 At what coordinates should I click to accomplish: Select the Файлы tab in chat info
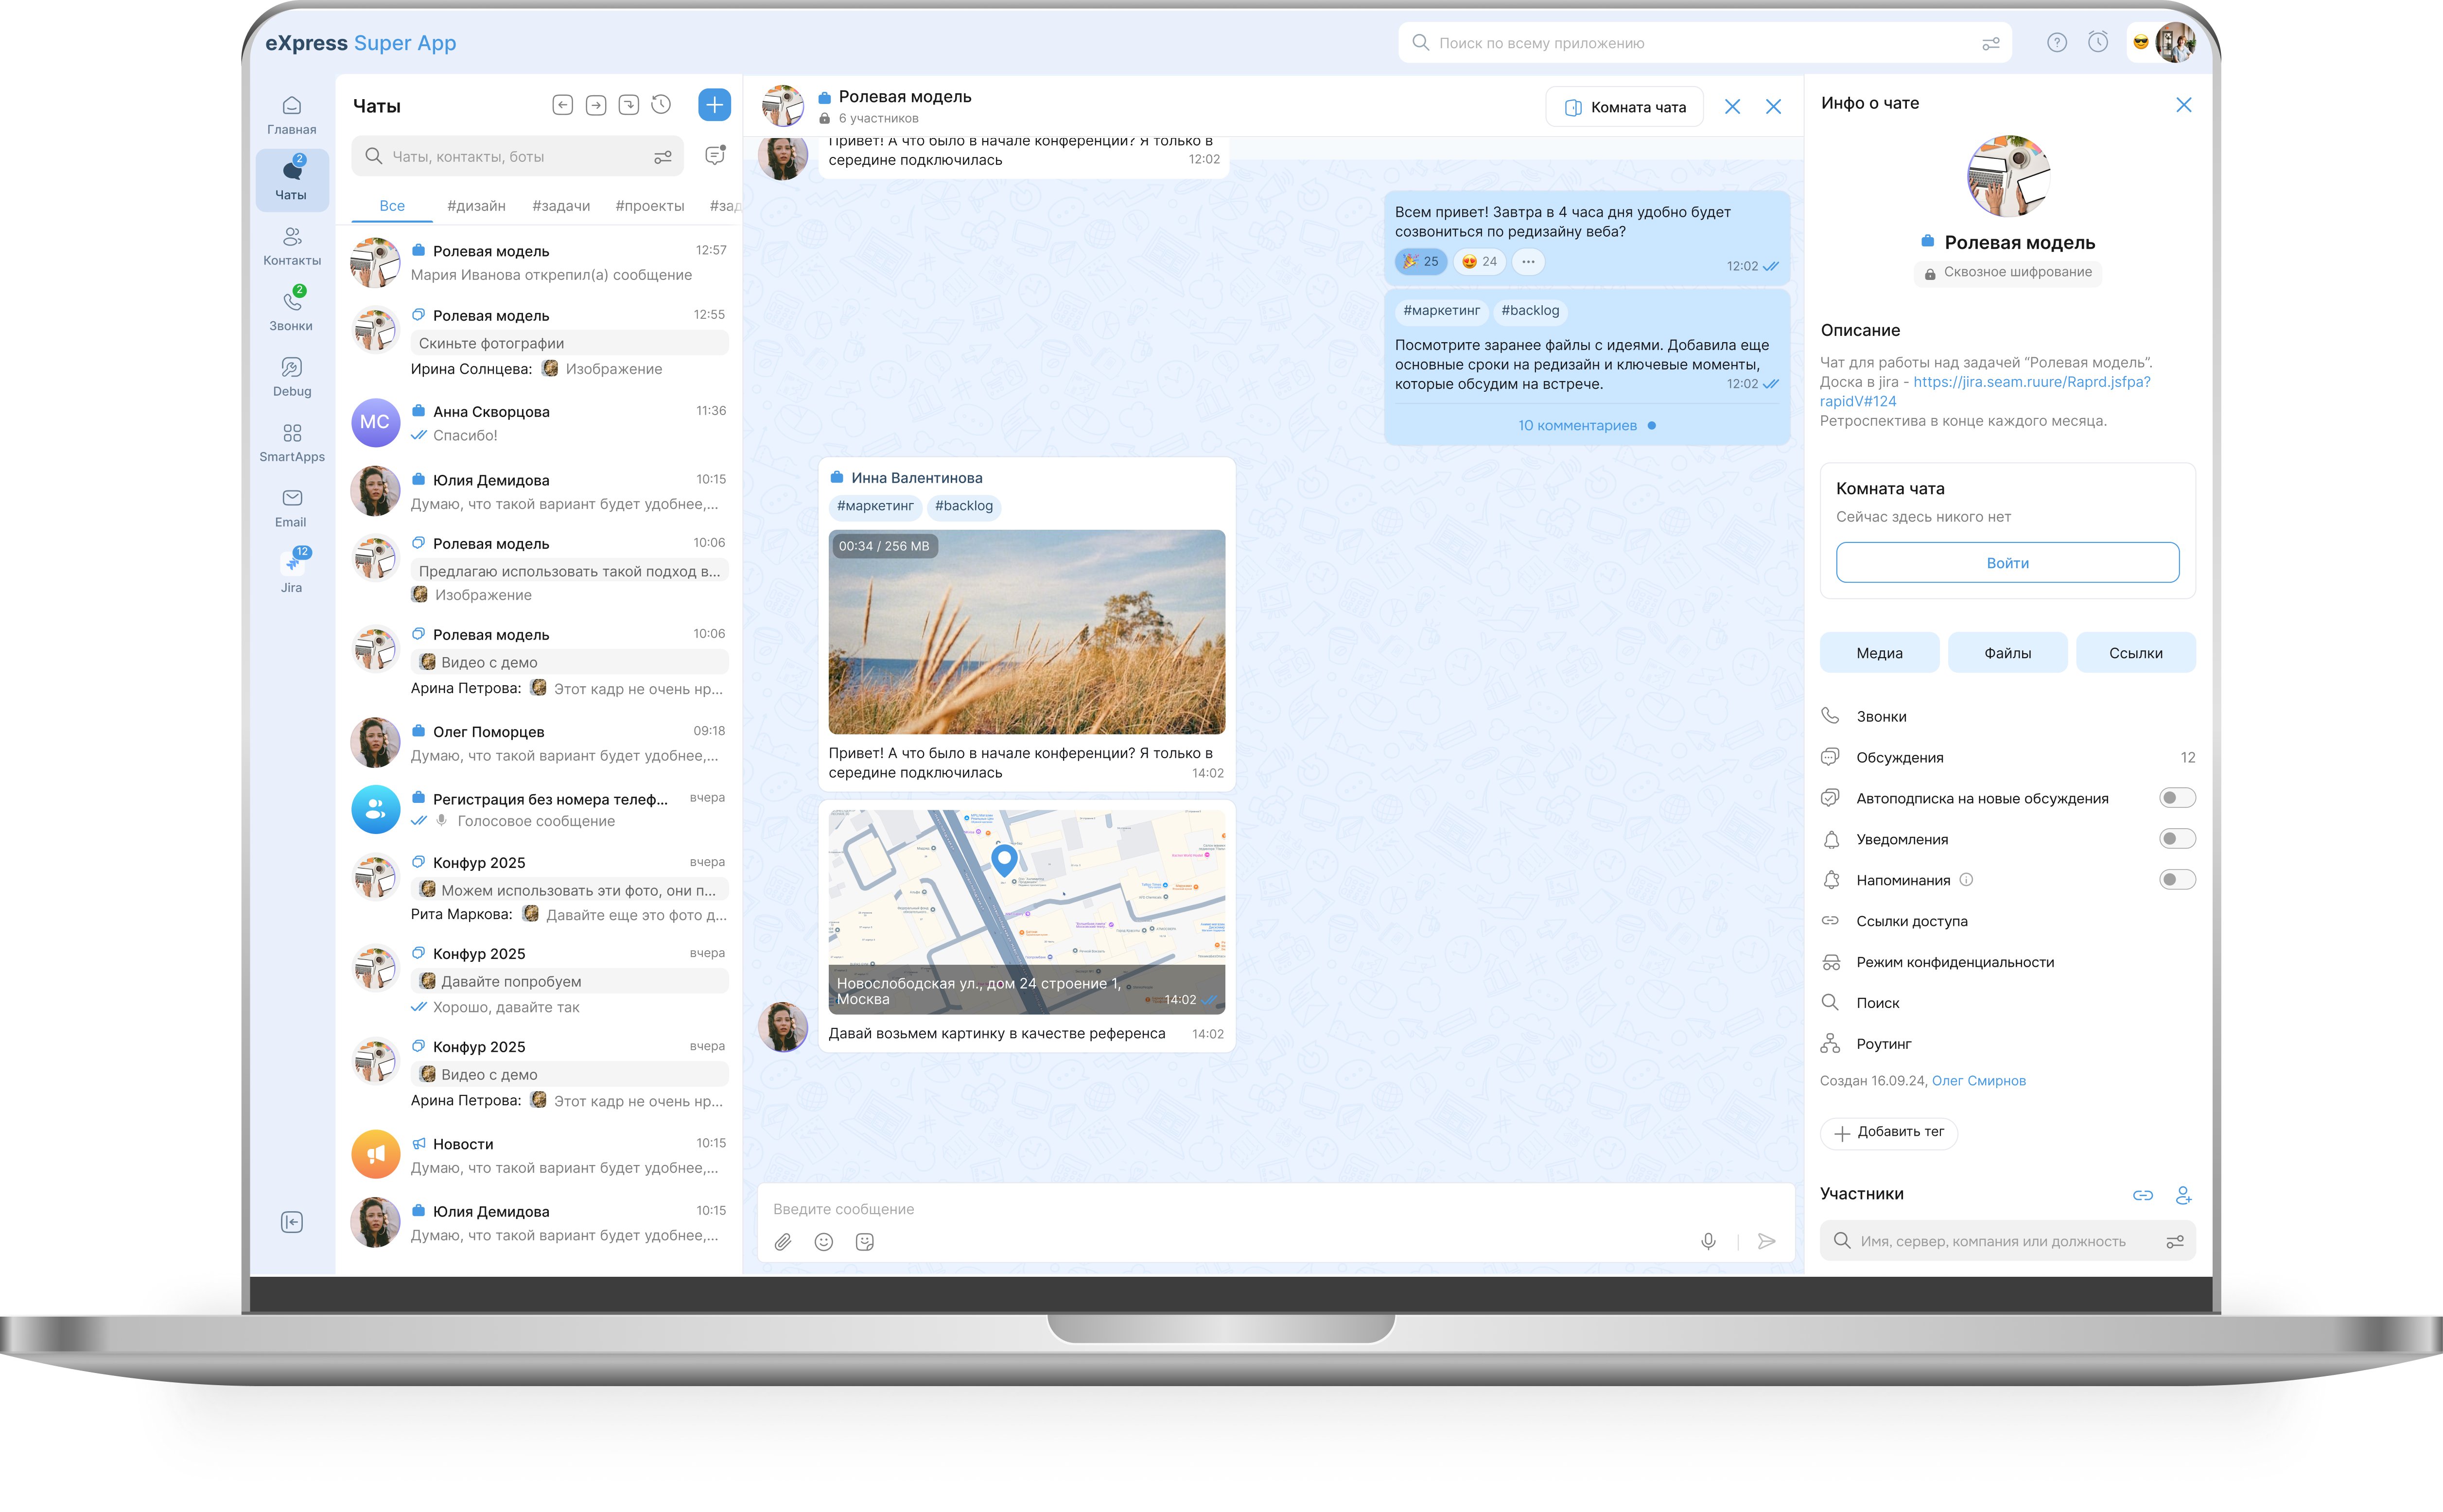[x=2007, y=653]
